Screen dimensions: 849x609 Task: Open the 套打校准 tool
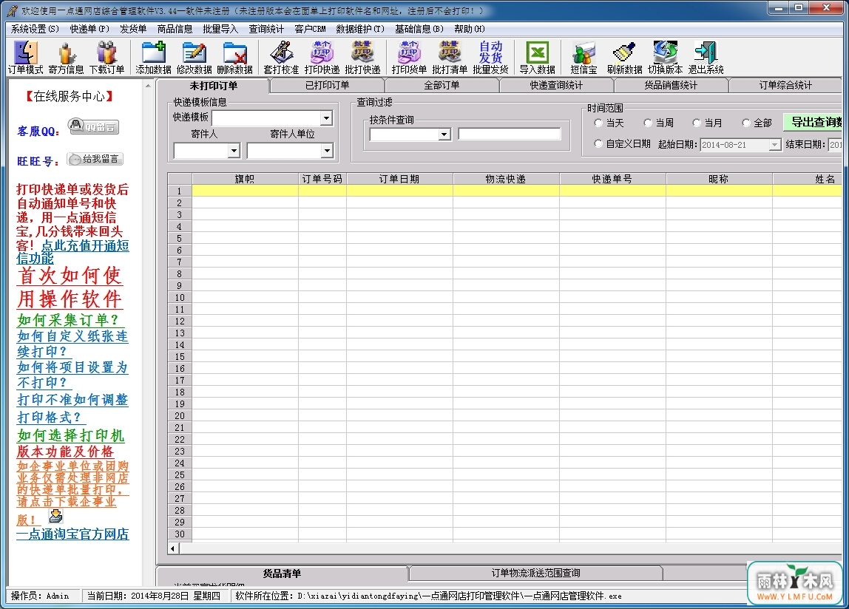(x=281, y=58)
